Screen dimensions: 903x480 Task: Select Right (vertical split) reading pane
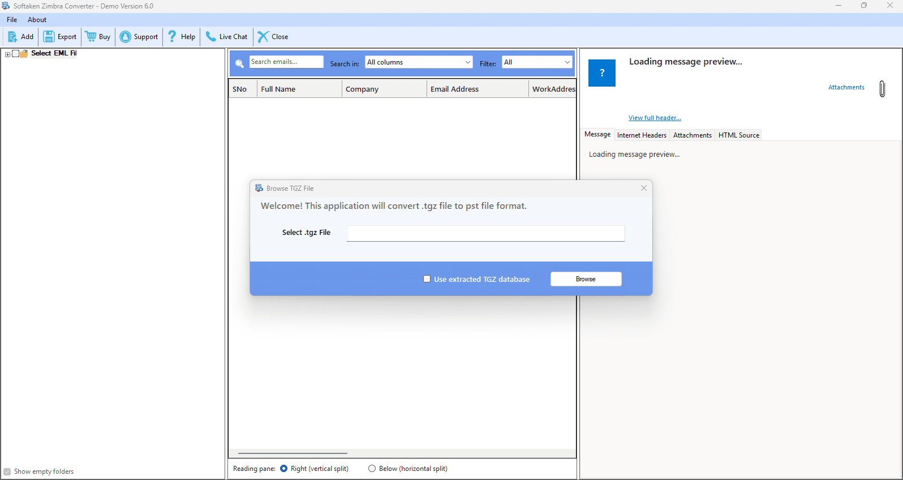(284, 469)
